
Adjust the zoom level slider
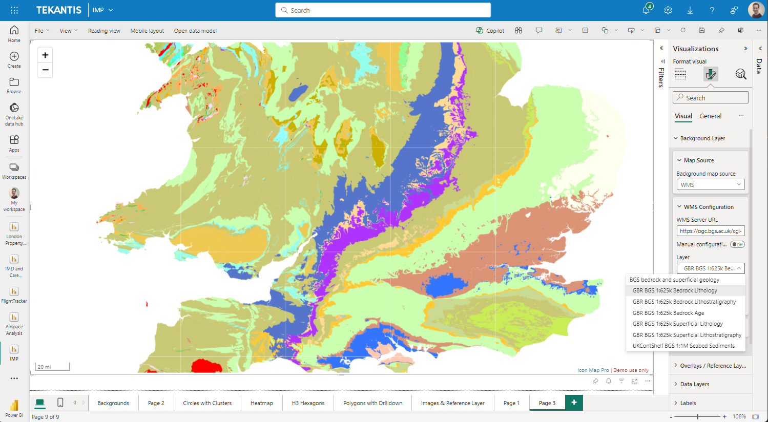[697, 417]
